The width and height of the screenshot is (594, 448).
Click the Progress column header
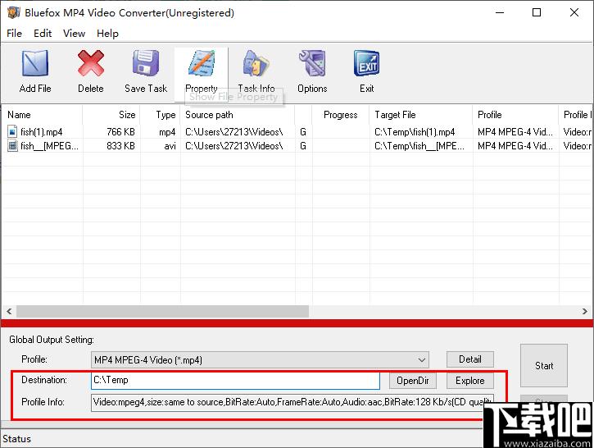pyautogui.click(x=341, y=115)
